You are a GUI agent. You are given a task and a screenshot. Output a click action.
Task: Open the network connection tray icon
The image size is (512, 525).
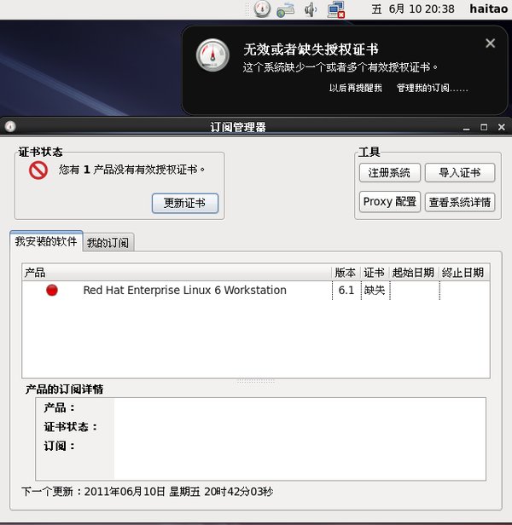(x=336, y=9)
